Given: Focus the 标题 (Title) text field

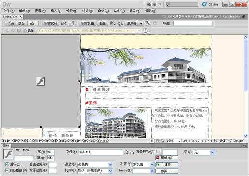Looking at the screenshot, I should click(193, 23).
